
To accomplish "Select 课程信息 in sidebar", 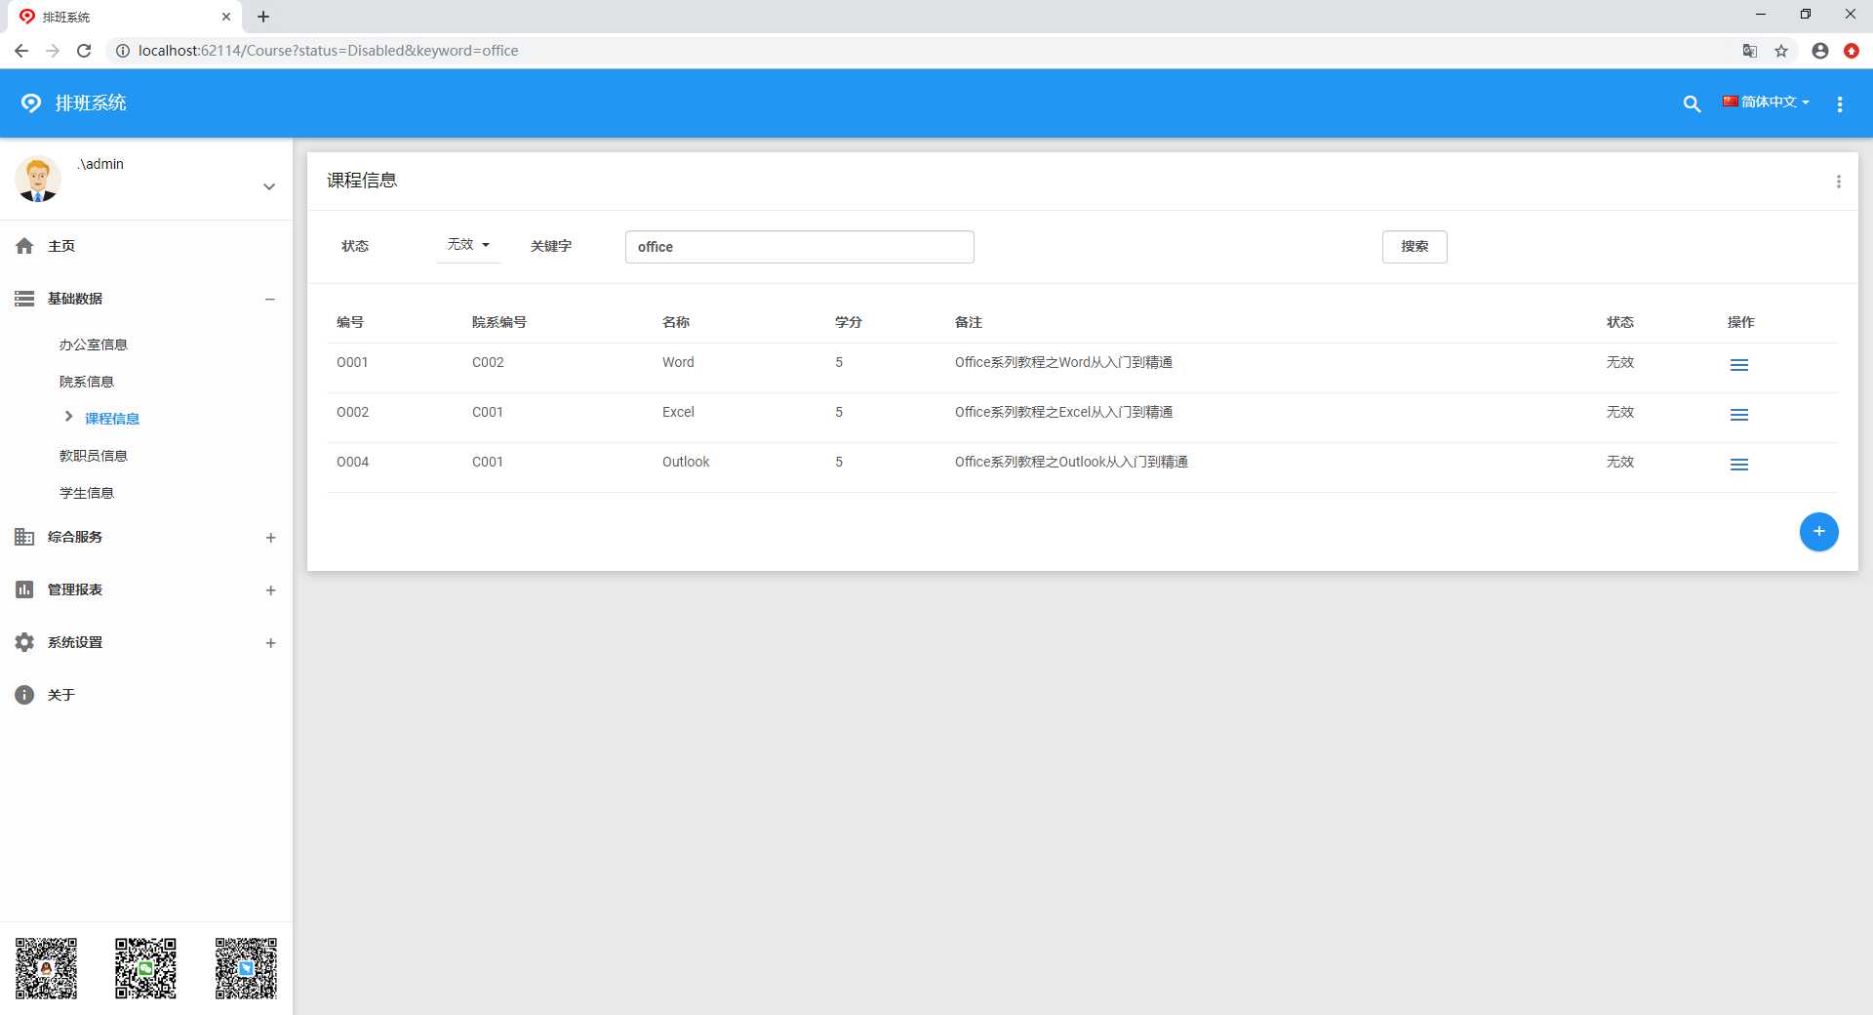I will coord(111,419).
